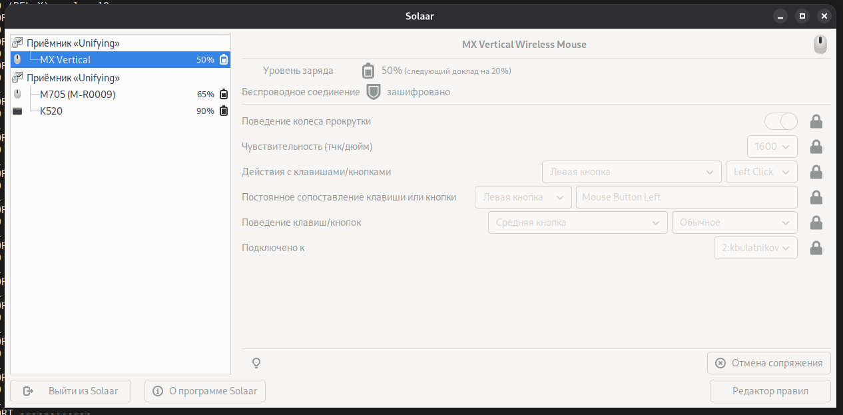Click the Mouse Button Left input field

click(x=686, y=197)
